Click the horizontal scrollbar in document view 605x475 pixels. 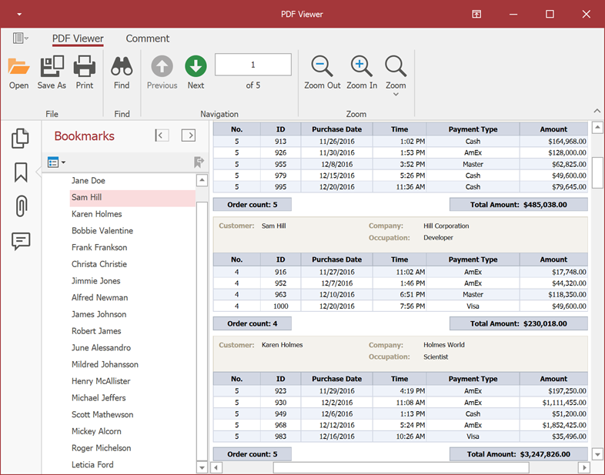click(x=400, y=467)
